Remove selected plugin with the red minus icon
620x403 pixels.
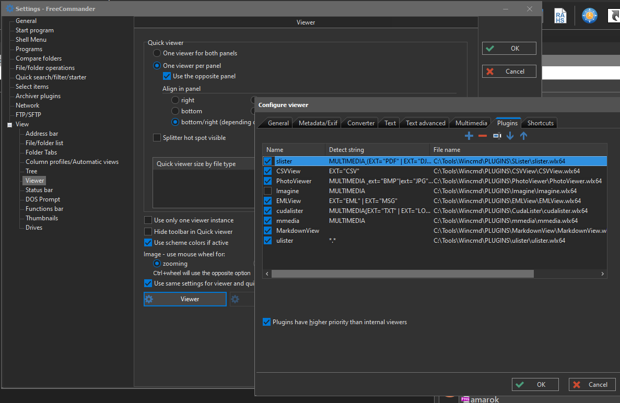coord(483,136)
